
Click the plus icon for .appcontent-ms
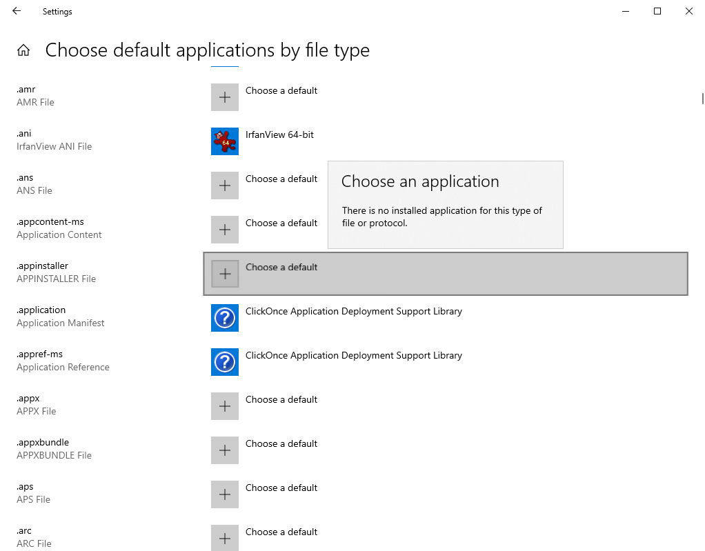pos(225,230)
